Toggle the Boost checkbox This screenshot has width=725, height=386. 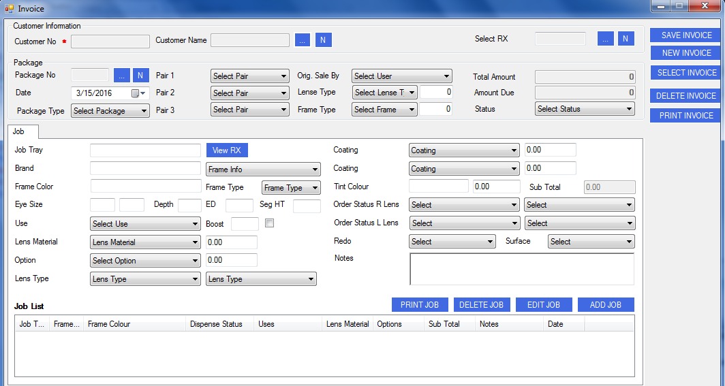pos(269,223)
